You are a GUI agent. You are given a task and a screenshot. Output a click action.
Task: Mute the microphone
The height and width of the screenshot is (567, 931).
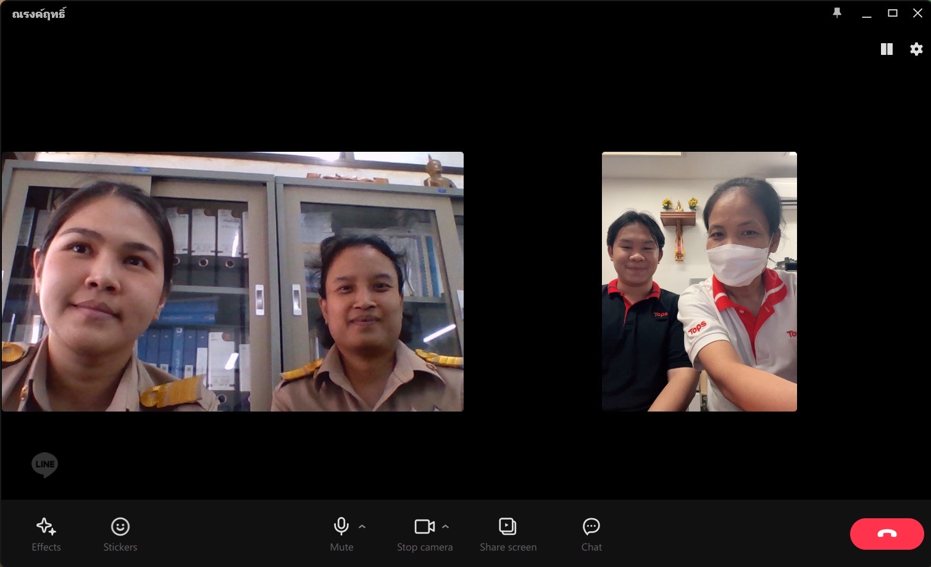click(341, 534)
